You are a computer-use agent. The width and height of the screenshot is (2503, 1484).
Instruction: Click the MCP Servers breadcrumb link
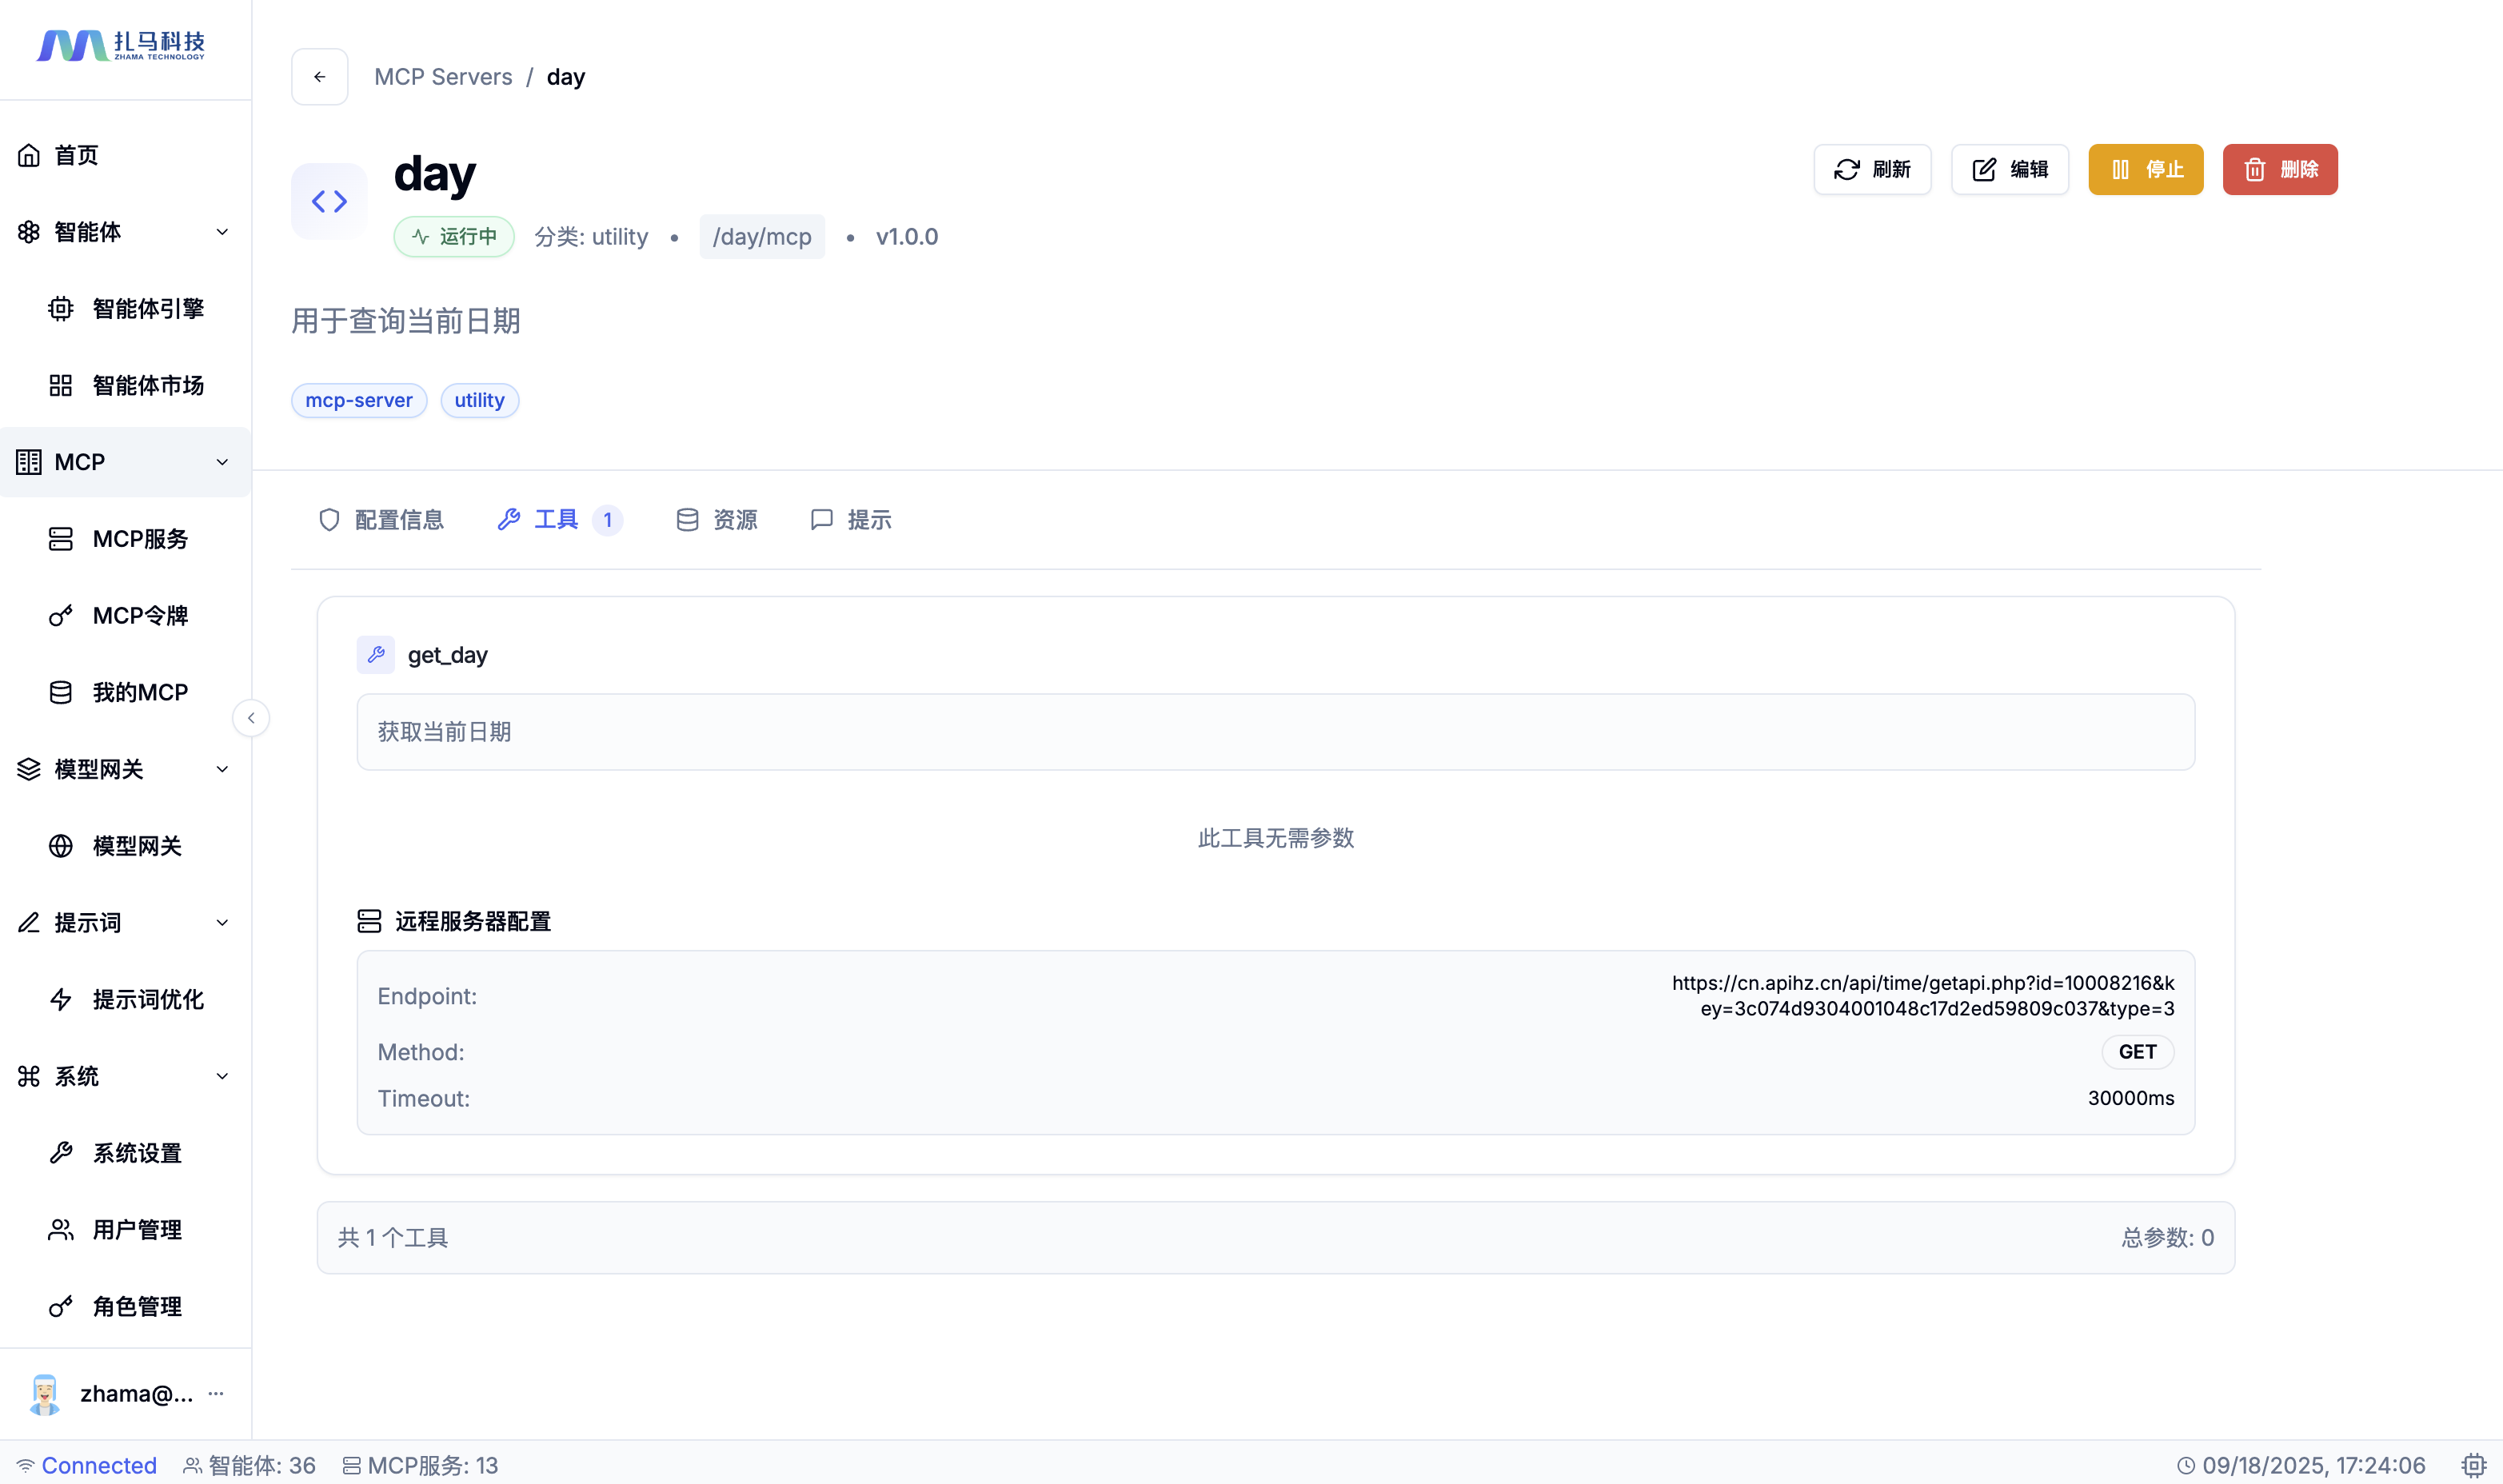pos(443,77)
